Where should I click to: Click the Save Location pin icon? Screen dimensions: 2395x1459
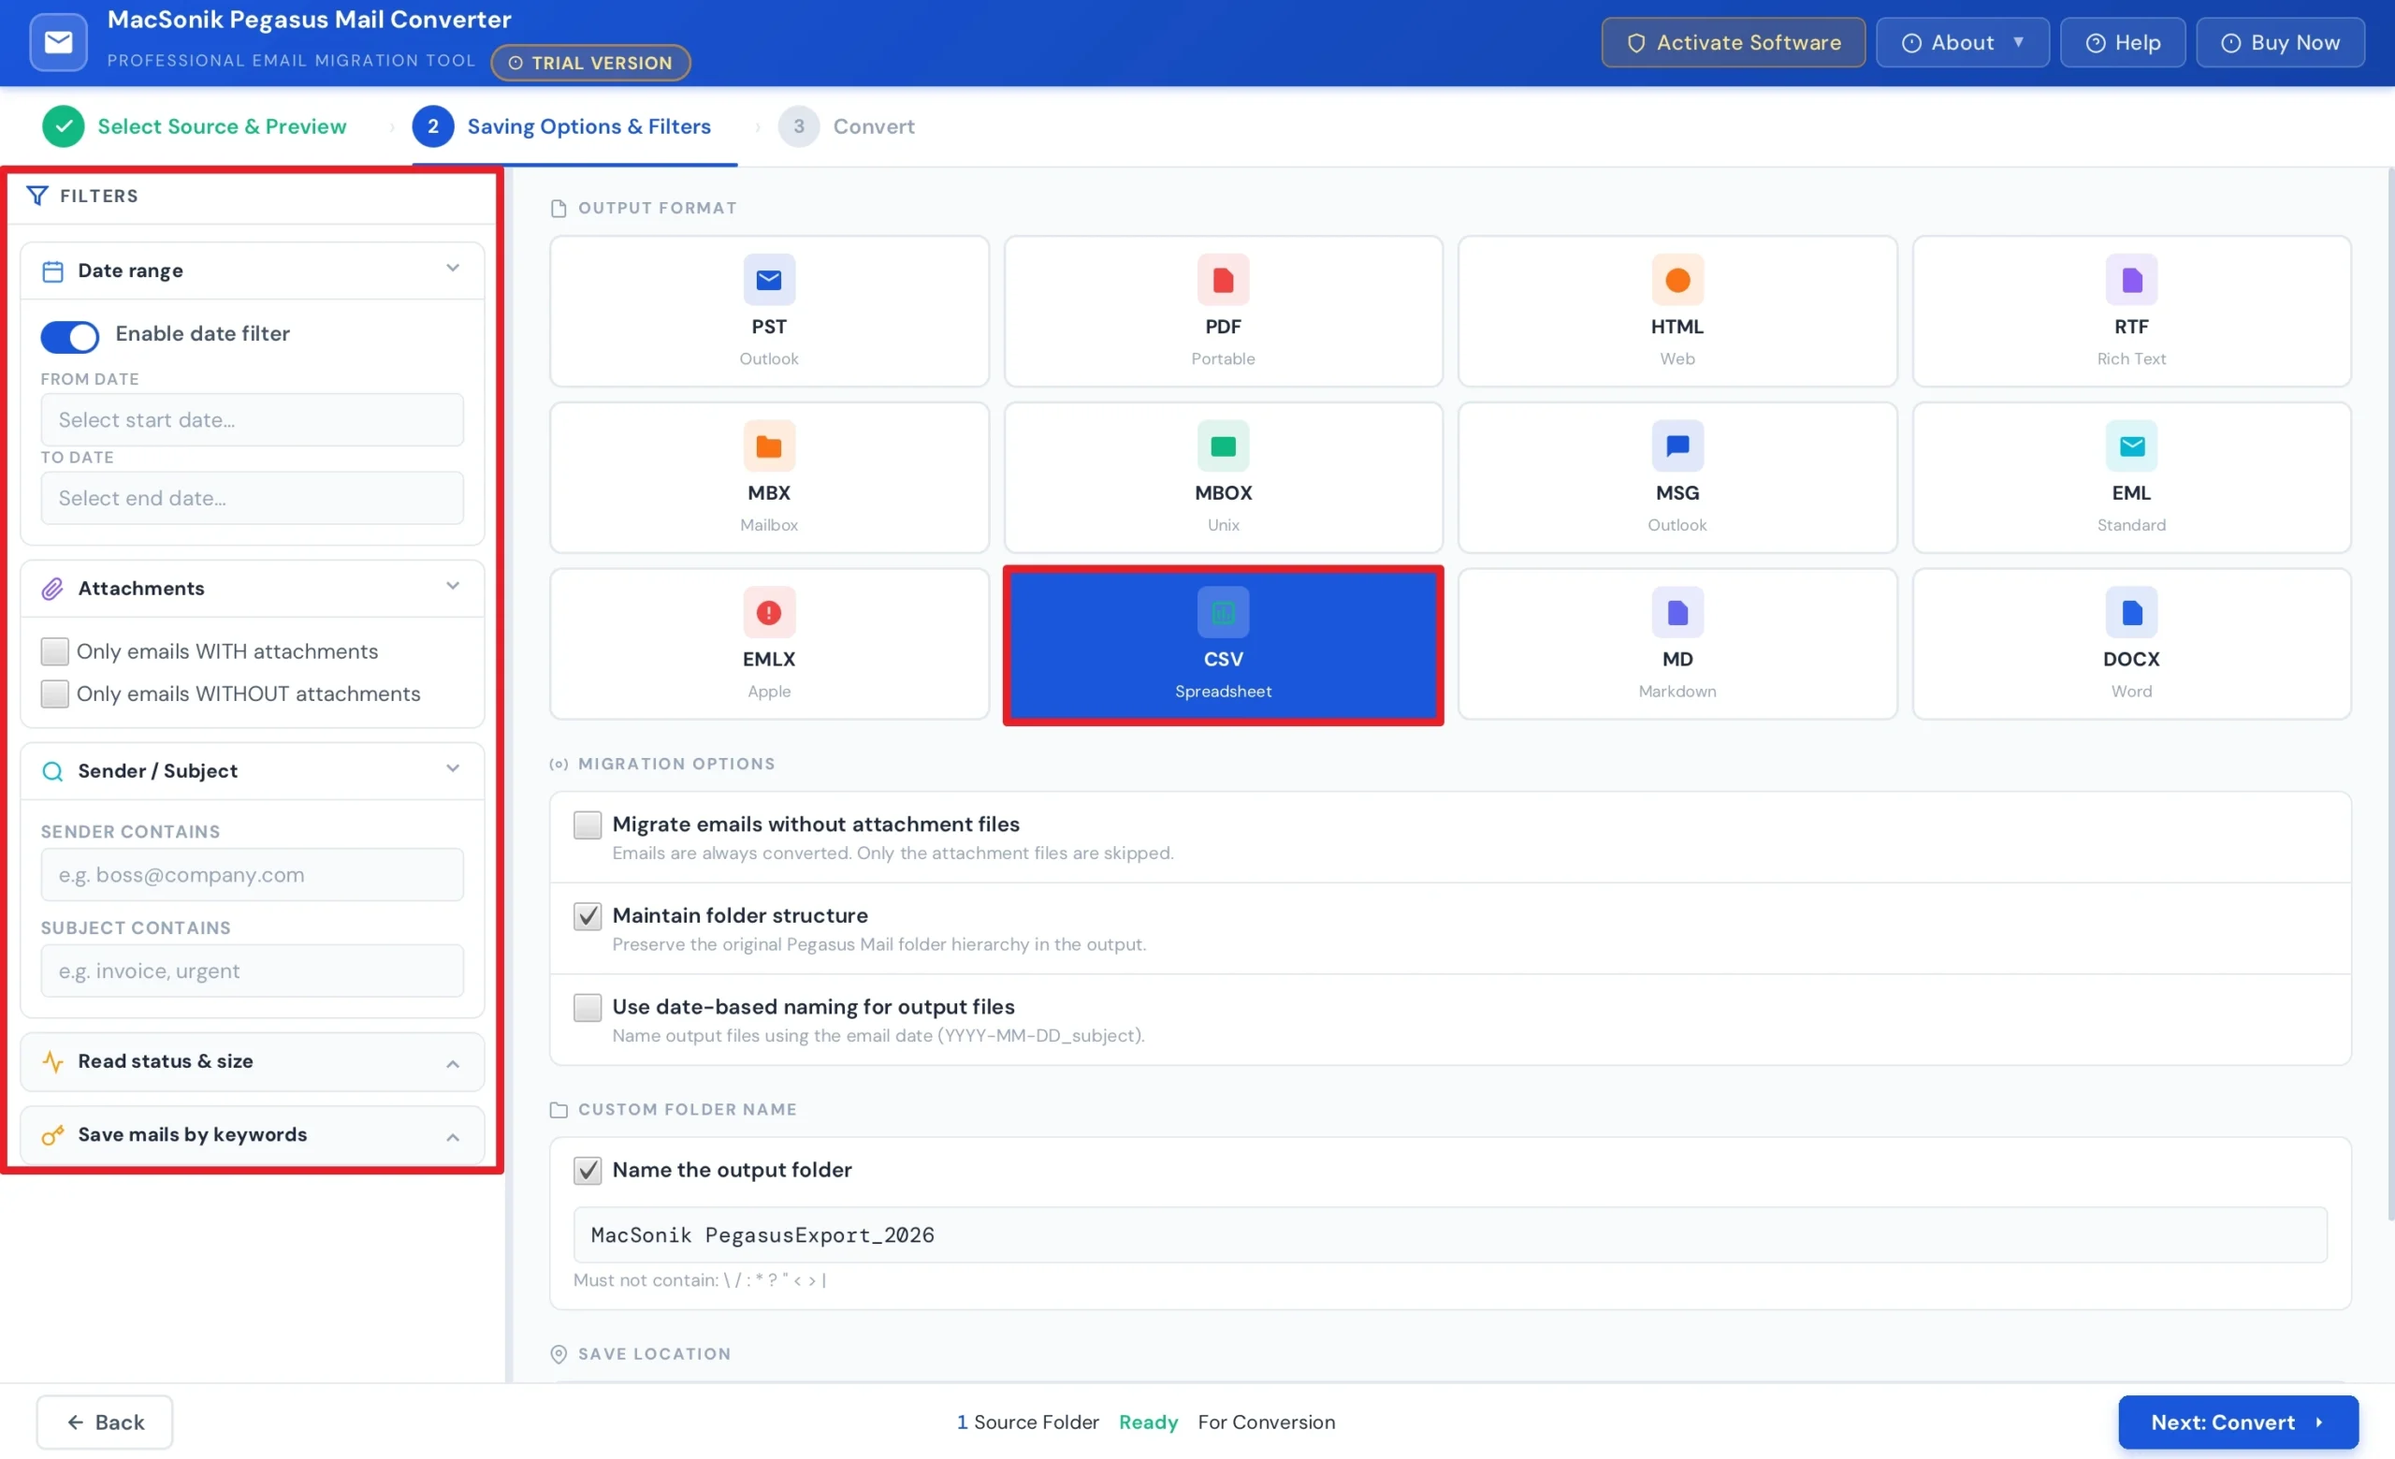tap(558, 1353)
